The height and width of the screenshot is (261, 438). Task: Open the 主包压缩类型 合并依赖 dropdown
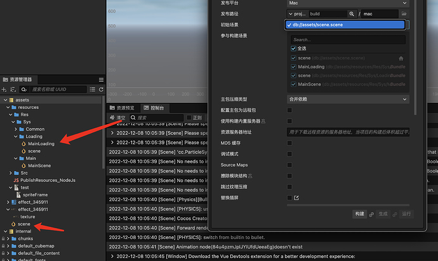tap(348, 99)
